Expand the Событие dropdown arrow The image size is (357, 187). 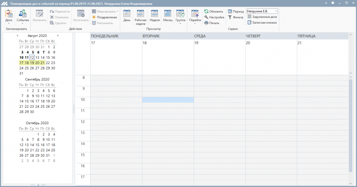coord(23,24)
